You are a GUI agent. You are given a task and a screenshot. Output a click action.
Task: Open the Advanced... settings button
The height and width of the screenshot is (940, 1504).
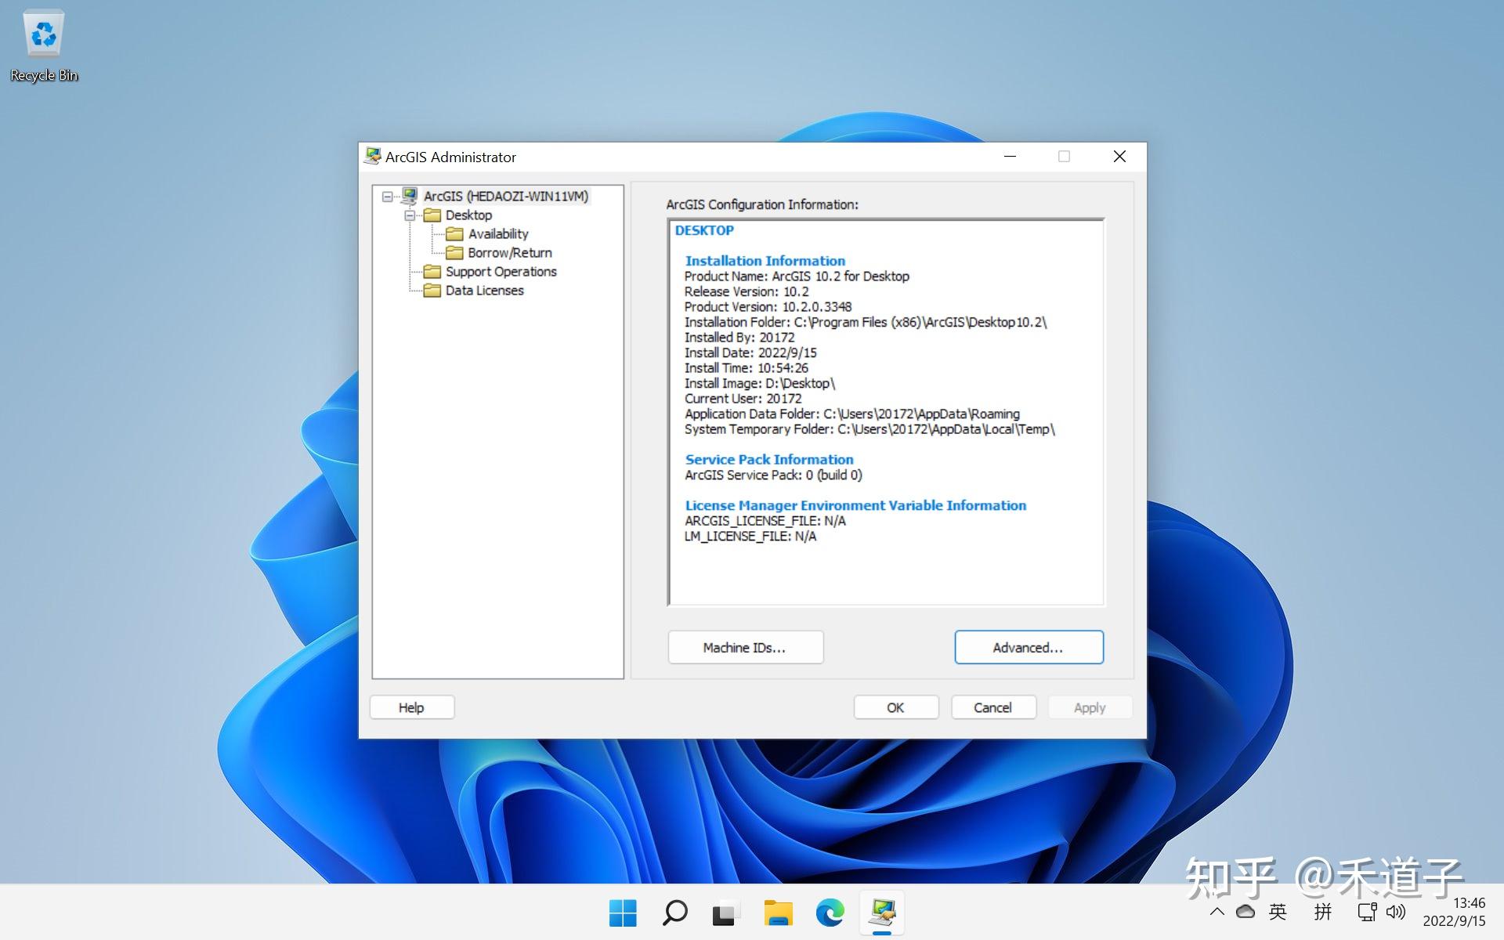(x=1029, y=648)
